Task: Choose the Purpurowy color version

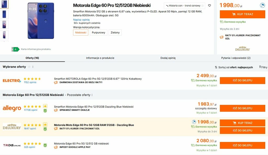Action: point(98,33)
